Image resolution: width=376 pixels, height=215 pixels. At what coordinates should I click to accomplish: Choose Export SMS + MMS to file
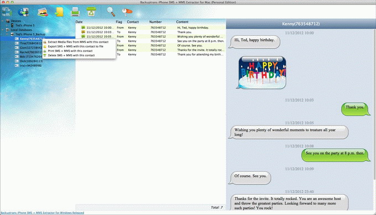tap(79, 46)
